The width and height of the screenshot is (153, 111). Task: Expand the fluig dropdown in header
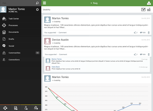(x=94, y=3)
